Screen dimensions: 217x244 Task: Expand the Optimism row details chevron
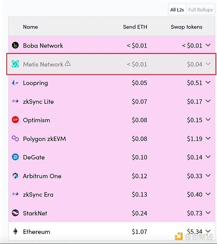pyautogui.click(x=208, y=120)
